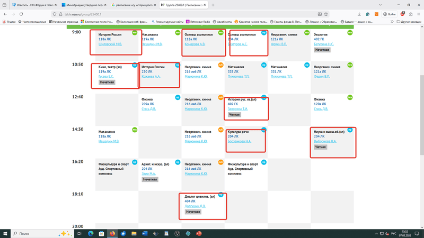Reload the current schedule page
Image resolution: width=424 pixels, height=238 pixels.
21,14
